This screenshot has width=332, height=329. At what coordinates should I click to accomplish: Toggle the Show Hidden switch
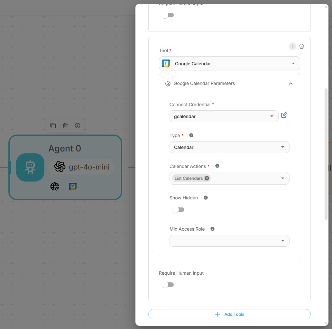click(178, 210)
